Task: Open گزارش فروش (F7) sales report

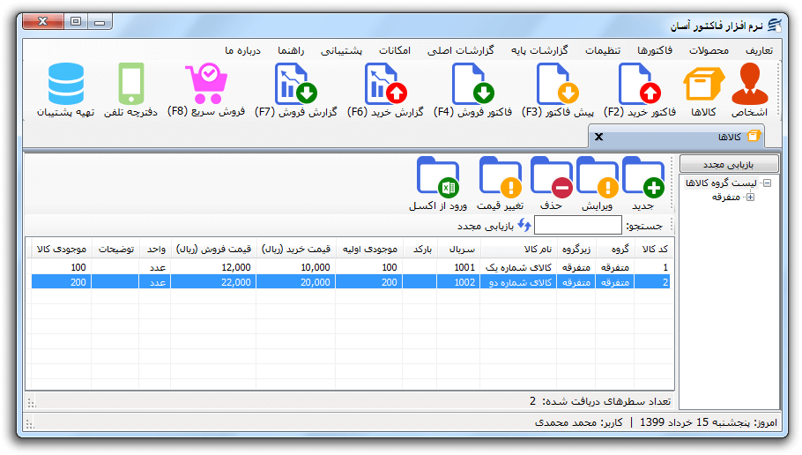Action: 295,90
